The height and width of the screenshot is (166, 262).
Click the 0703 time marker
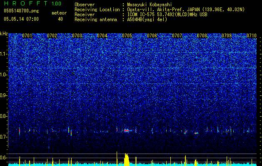[77, 36]
